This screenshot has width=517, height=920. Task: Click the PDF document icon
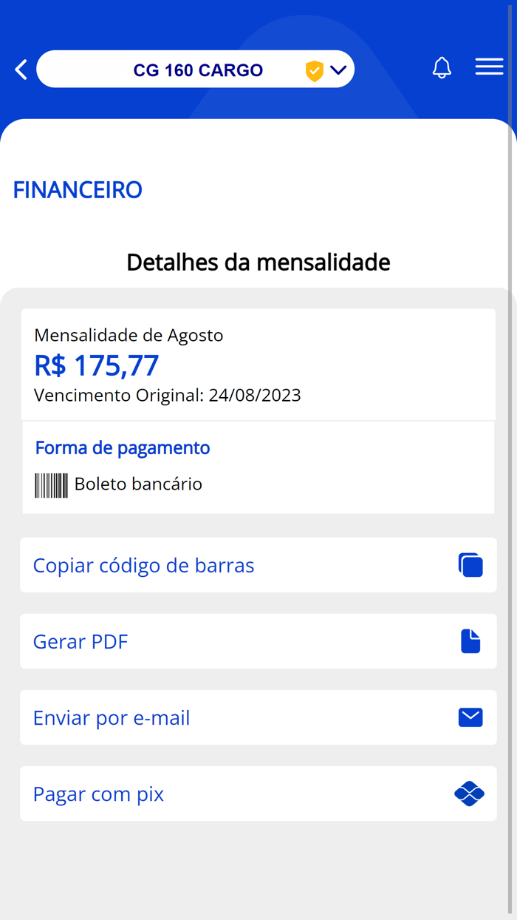[x=470, y=641]
